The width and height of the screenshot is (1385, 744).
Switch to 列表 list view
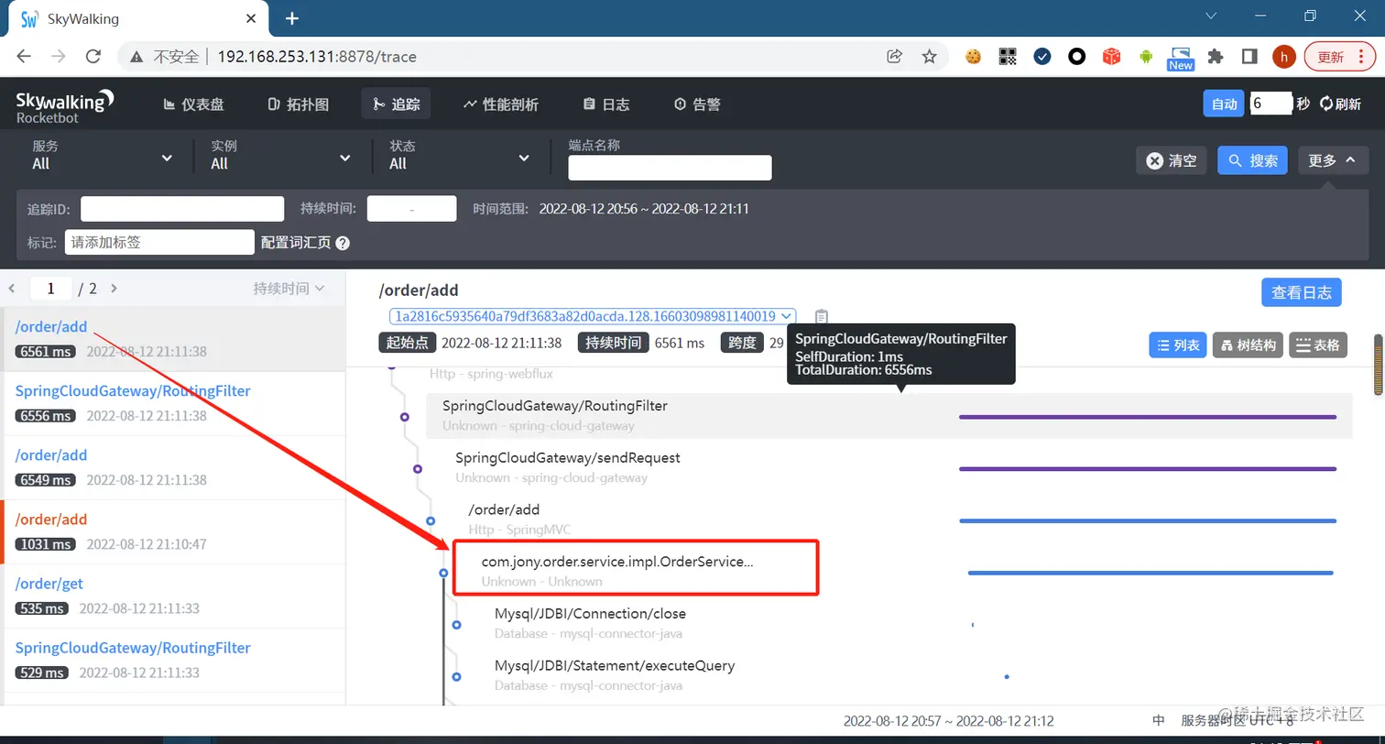(1178, 345)
